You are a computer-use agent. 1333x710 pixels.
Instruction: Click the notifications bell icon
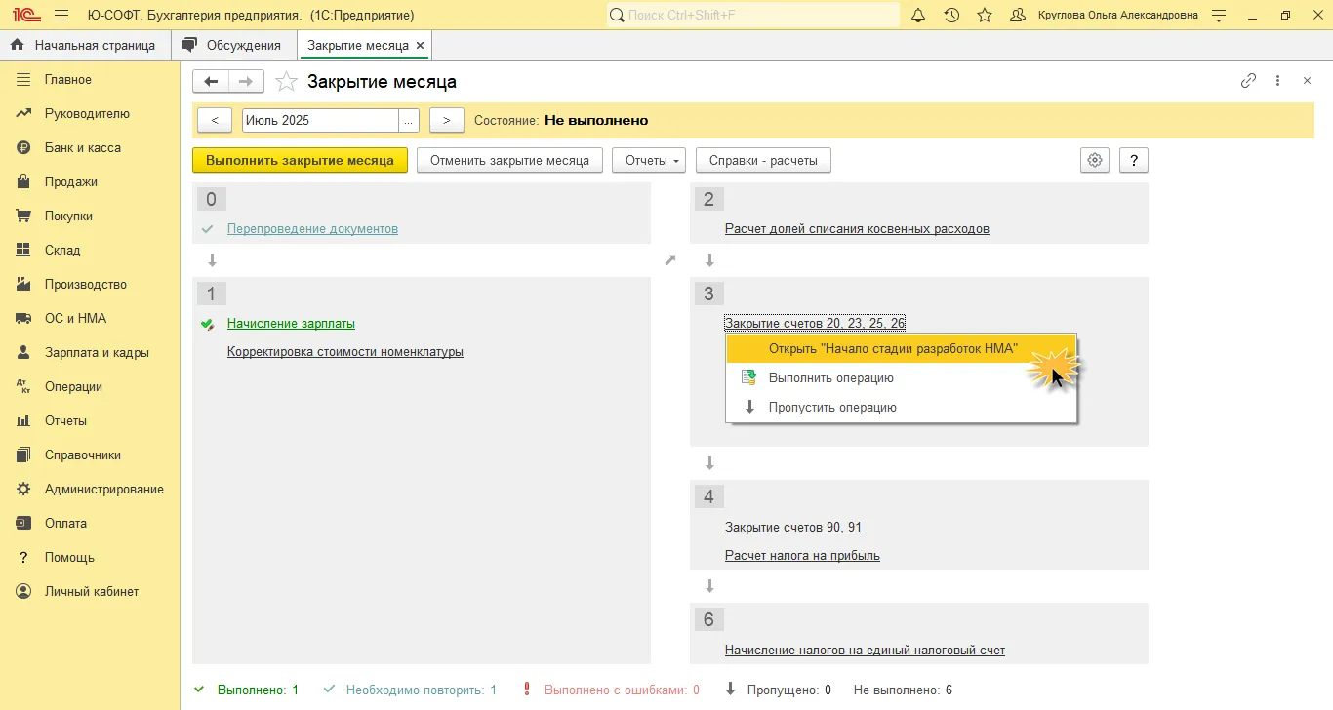(918, 16)
